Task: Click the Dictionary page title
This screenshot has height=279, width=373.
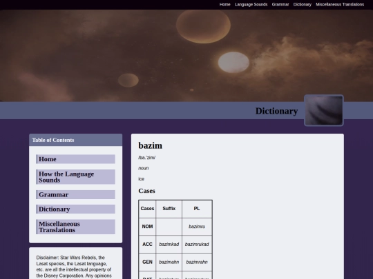Action: pyautogui.click(x=276, y=111)
